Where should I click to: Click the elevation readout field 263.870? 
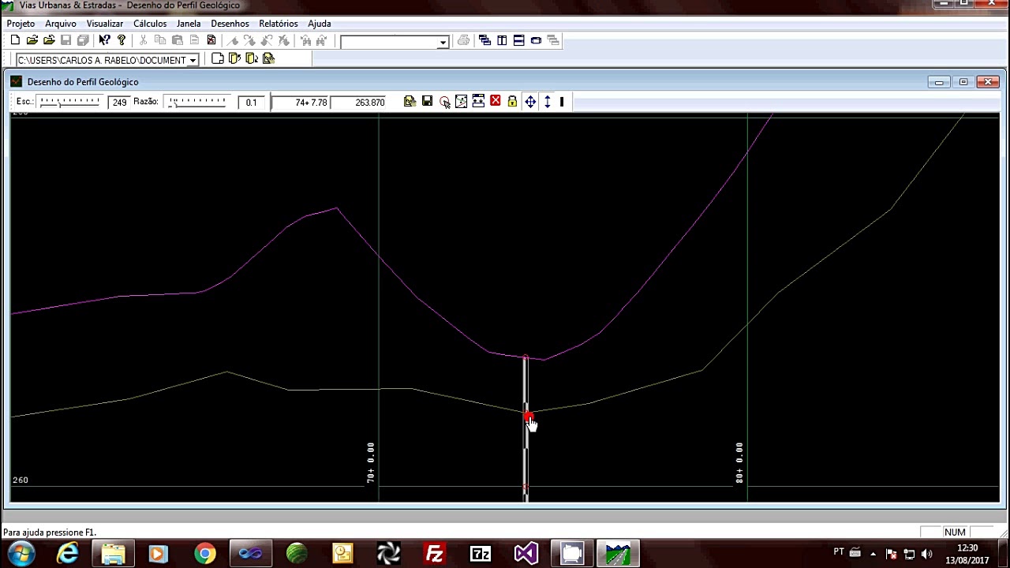(x=359, y=103)
